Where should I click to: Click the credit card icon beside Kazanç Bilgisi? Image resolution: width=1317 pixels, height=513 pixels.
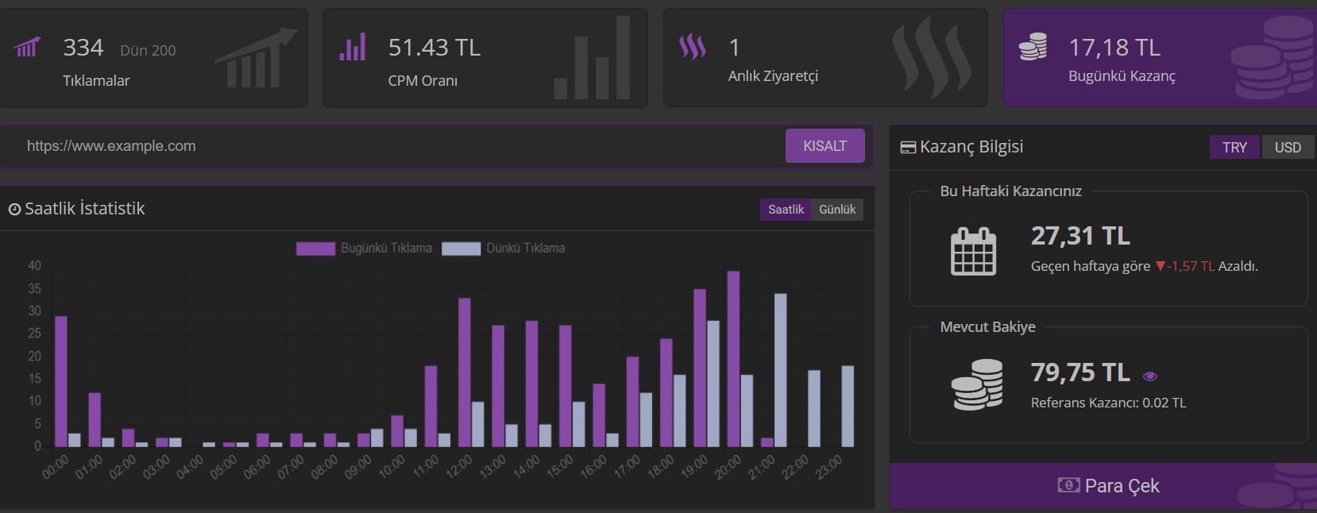coord(908,148)
